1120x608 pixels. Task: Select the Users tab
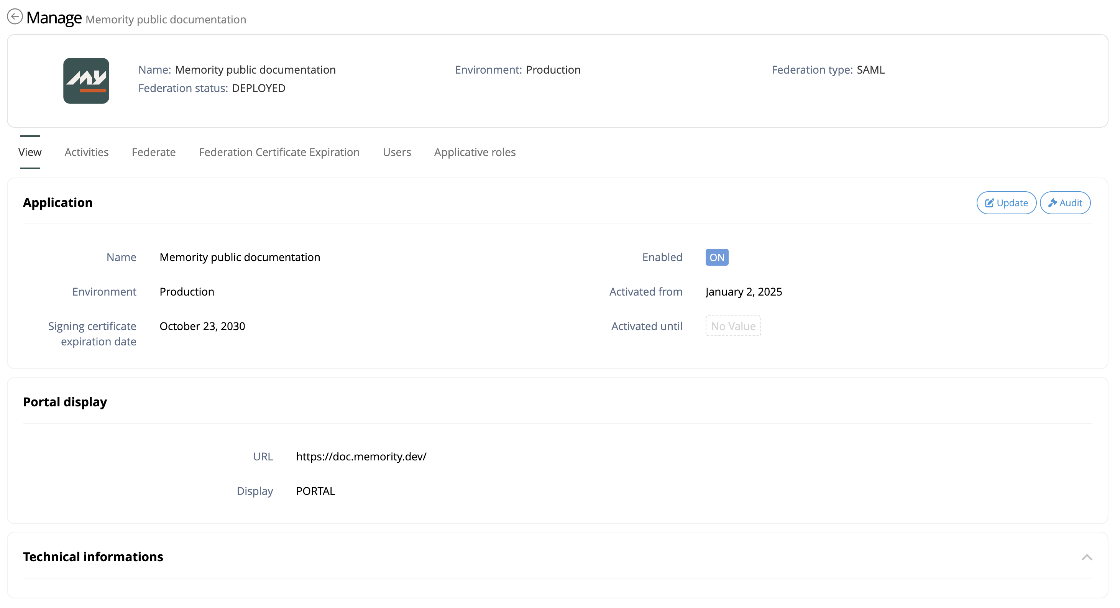[x=396, y=152]
